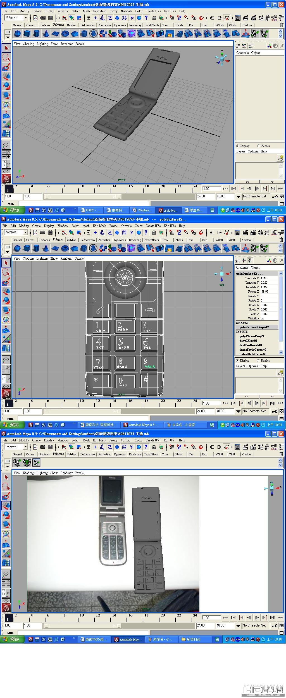Switch to the Rendering shelf tab in the polySurface42 window
286x698 pixels.
[135, 240]
